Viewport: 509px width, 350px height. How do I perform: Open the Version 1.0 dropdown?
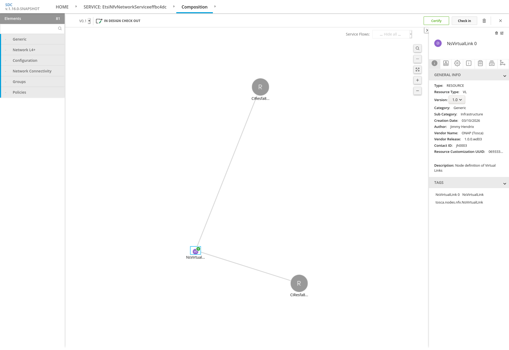(x=457, y=100)
